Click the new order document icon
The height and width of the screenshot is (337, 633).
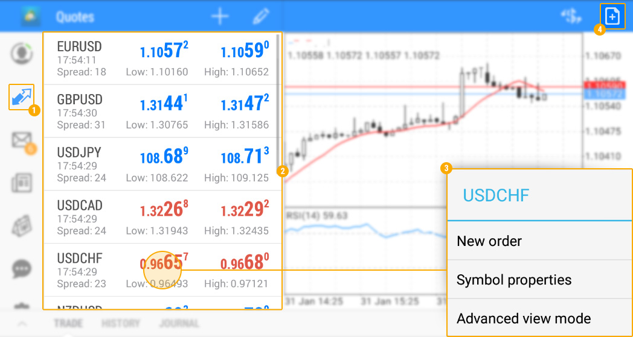click(x=612, y=17)
